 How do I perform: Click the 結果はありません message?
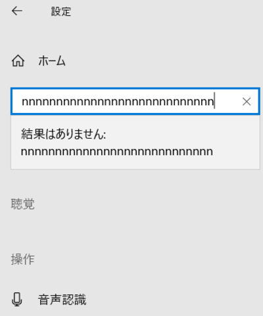64,134
